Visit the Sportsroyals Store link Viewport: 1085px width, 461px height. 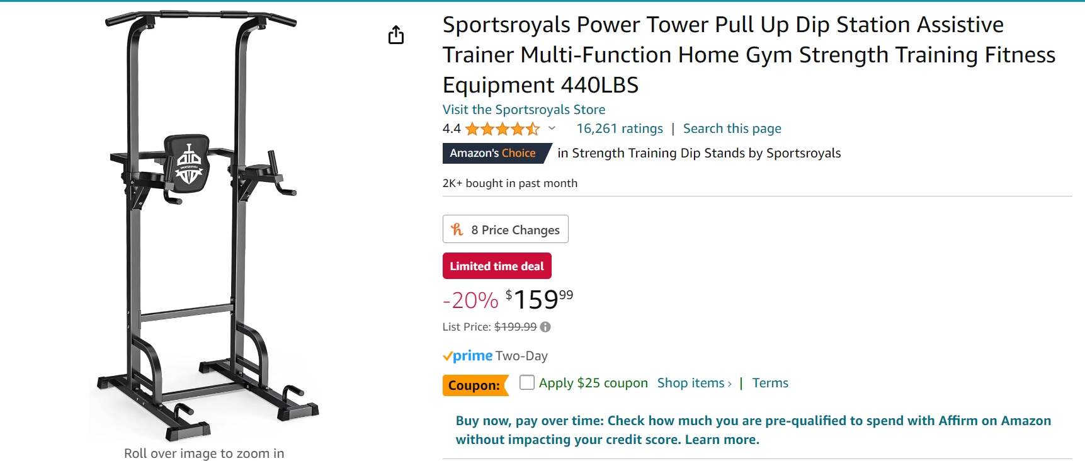[523, 110]
